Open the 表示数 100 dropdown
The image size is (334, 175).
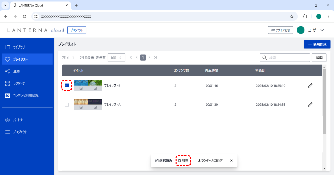116,58
